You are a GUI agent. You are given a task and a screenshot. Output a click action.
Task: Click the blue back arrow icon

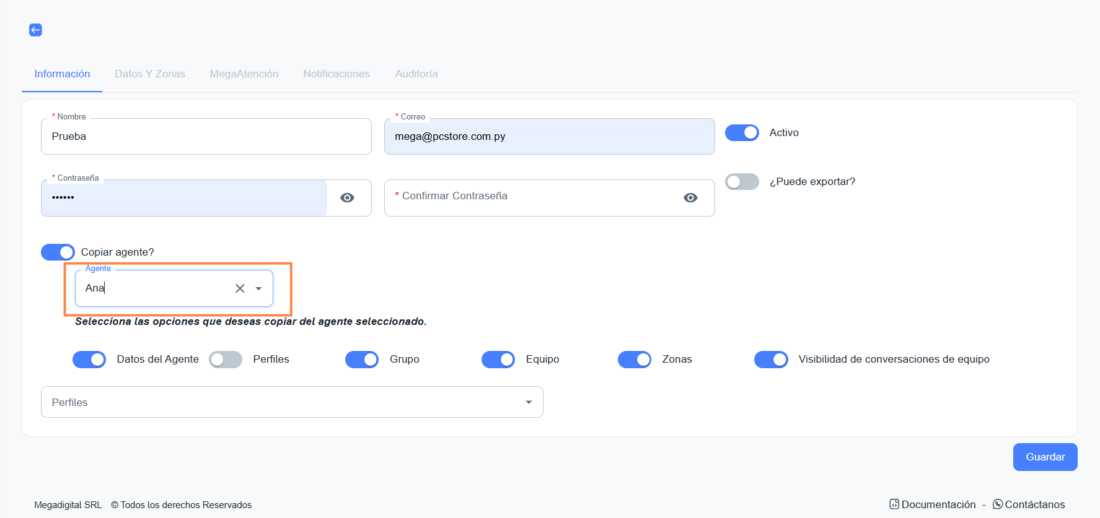click(35, 30)
